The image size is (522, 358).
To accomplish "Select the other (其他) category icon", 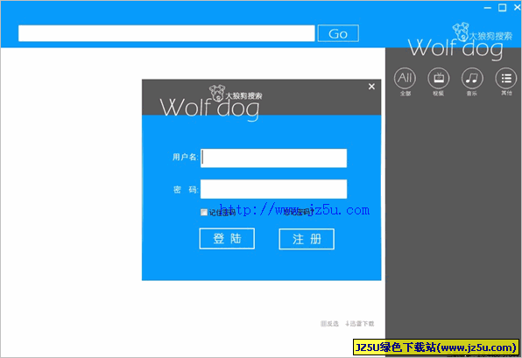I will (x=506, y=79).
